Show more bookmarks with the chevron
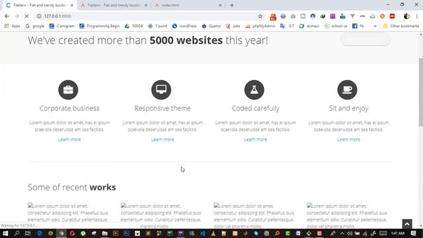This screenshot has width=423, height=238. click(375, 26)
